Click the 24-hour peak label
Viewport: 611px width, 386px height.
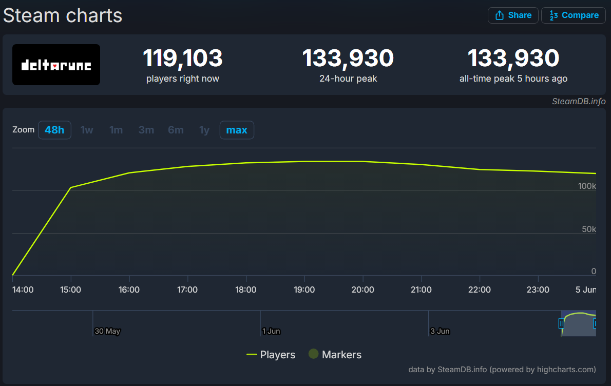[348, 79]
